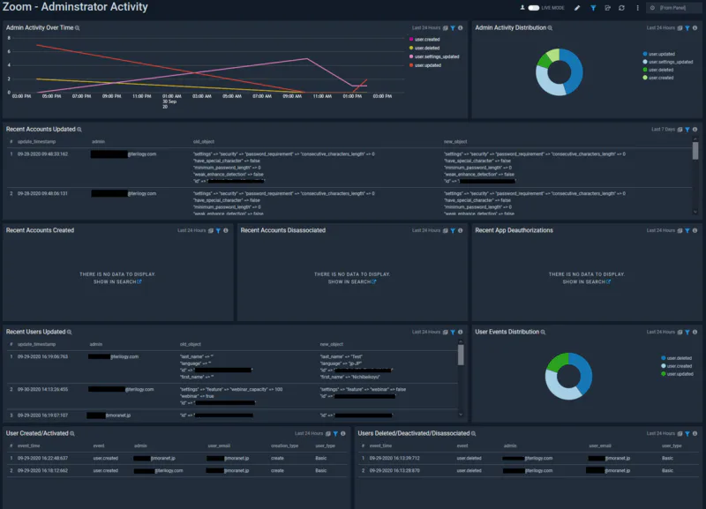706x509 pixels.
Task: Toggle user.settings_updated series in line chart legend
Action: [x=434, y=56]
